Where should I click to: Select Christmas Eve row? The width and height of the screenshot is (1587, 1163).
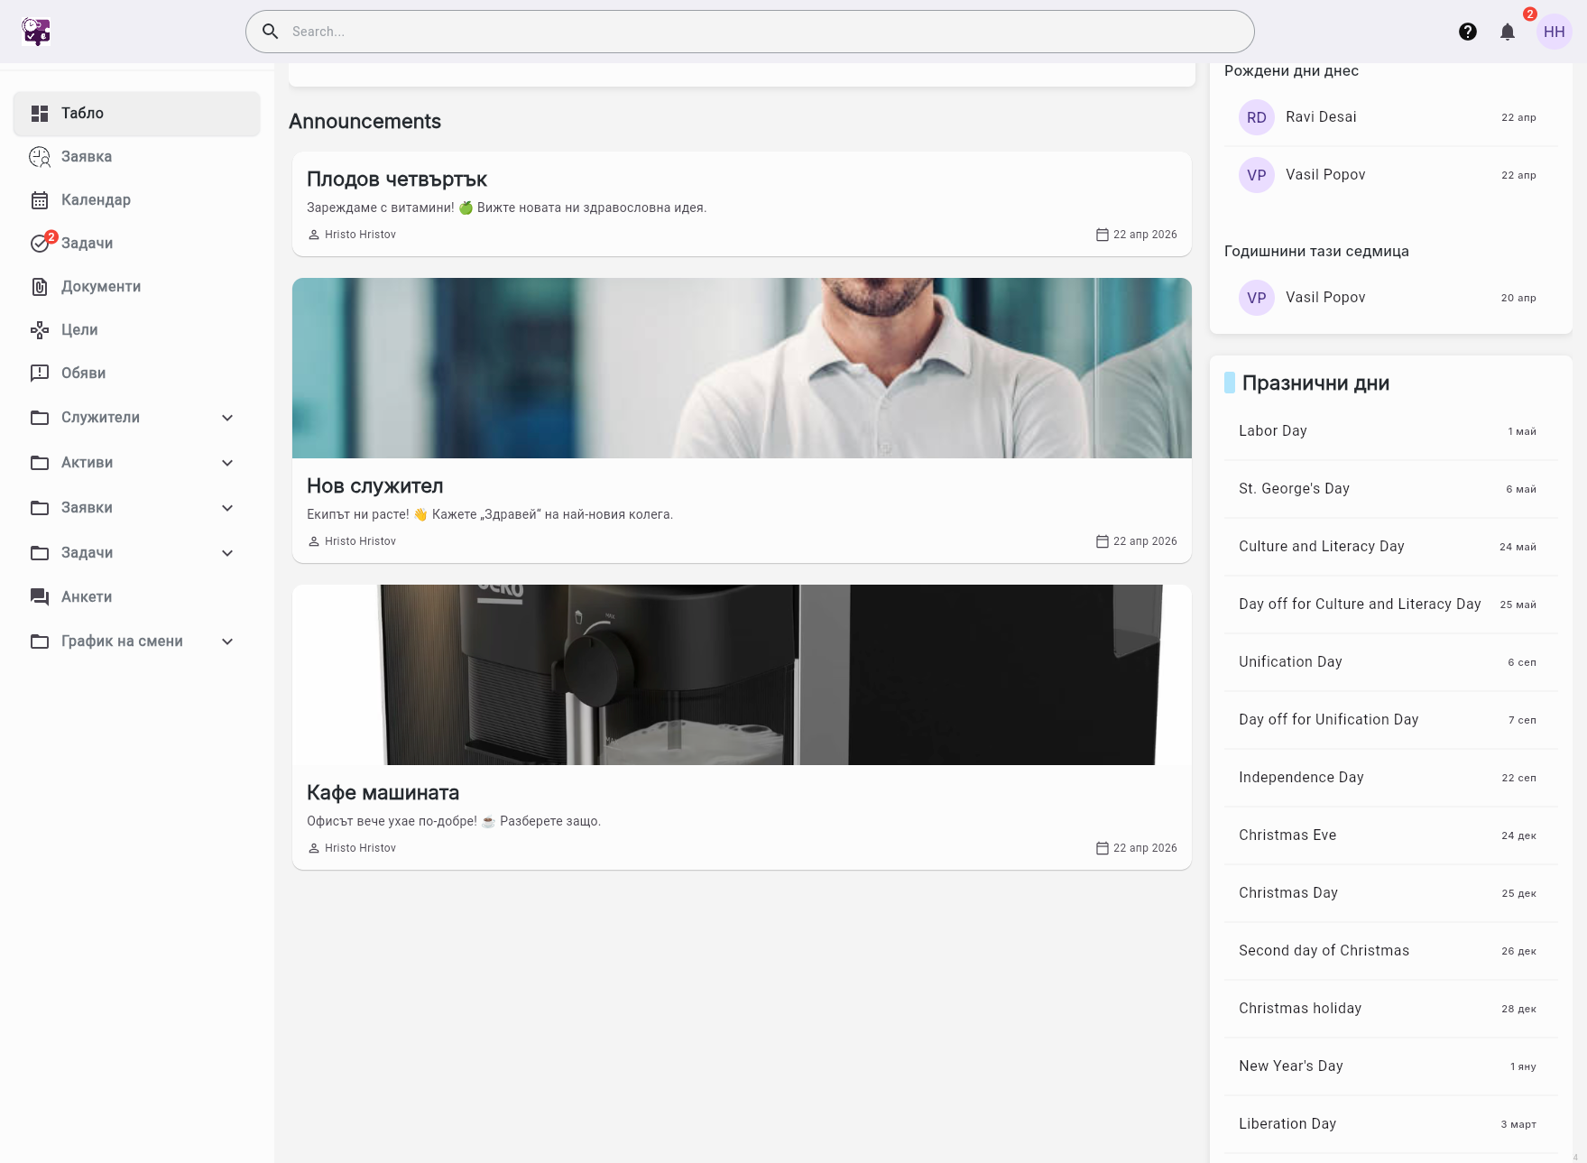pos(1390,835)
